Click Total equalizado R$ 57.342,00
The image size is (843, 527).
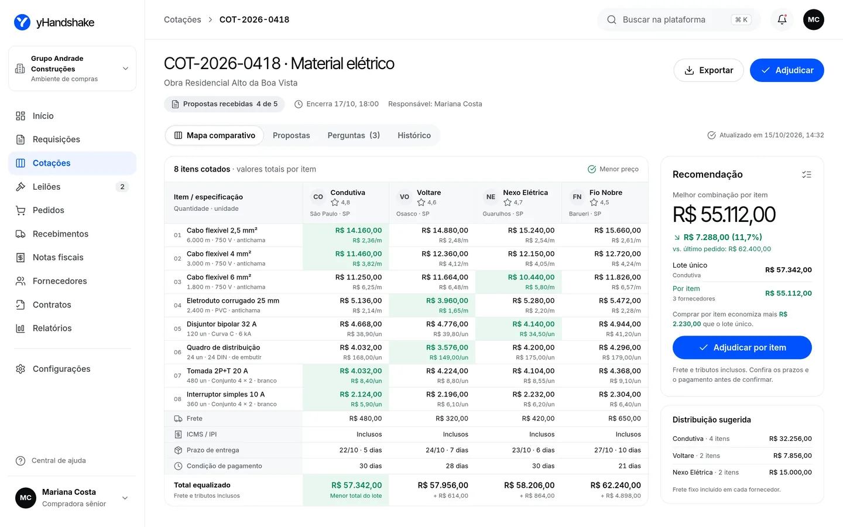click(x=357, y=485)
